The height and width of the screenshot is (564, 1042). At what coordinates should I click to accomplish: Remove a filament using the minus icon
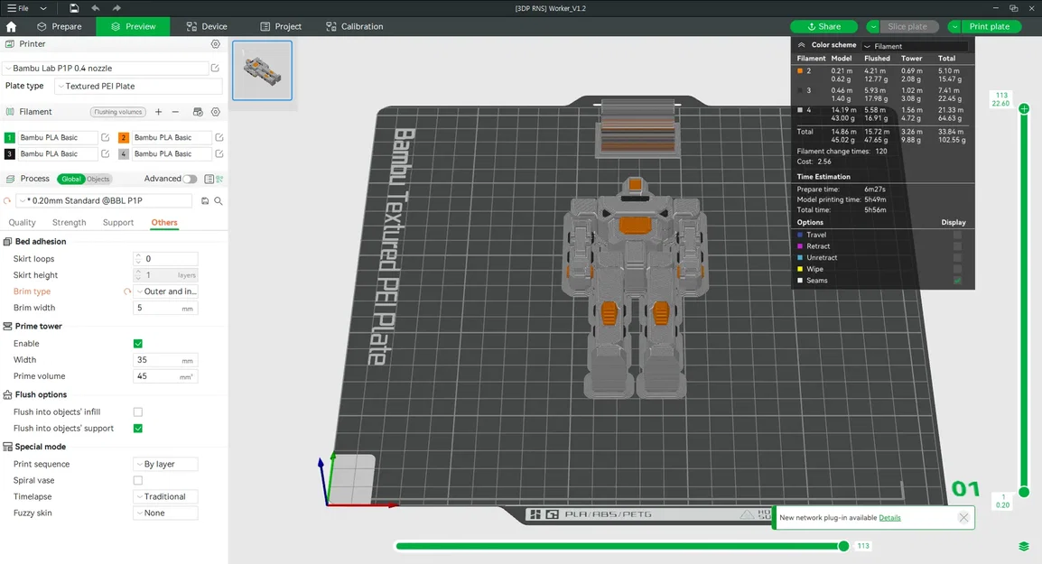pos(175,112)
